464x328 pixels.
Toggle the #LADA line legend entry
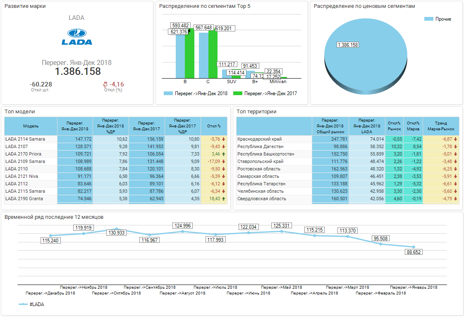[24, 304]
